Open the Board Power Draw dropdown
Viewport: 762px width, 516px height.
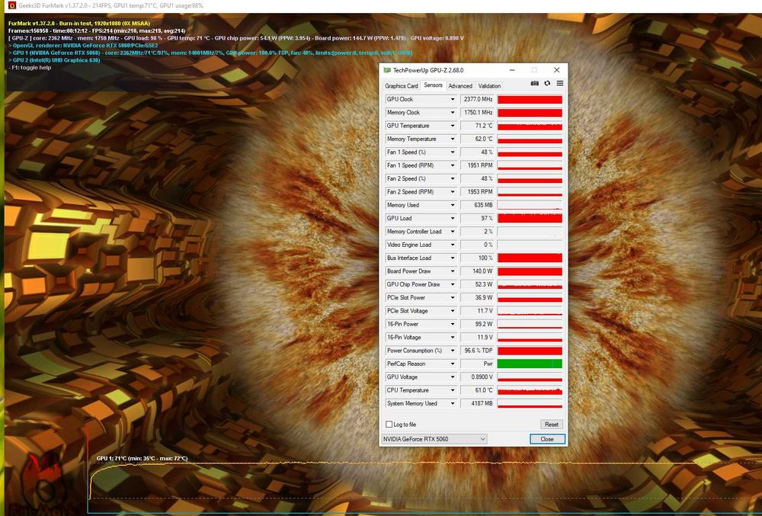coord(453,271)
